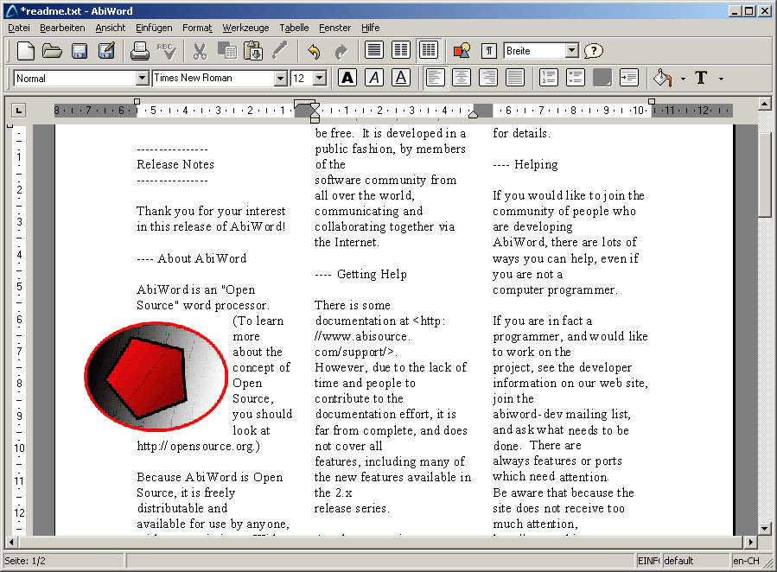Expand the Normal paragraph style dropdown

pyautogui.click(x=143, y=78)
